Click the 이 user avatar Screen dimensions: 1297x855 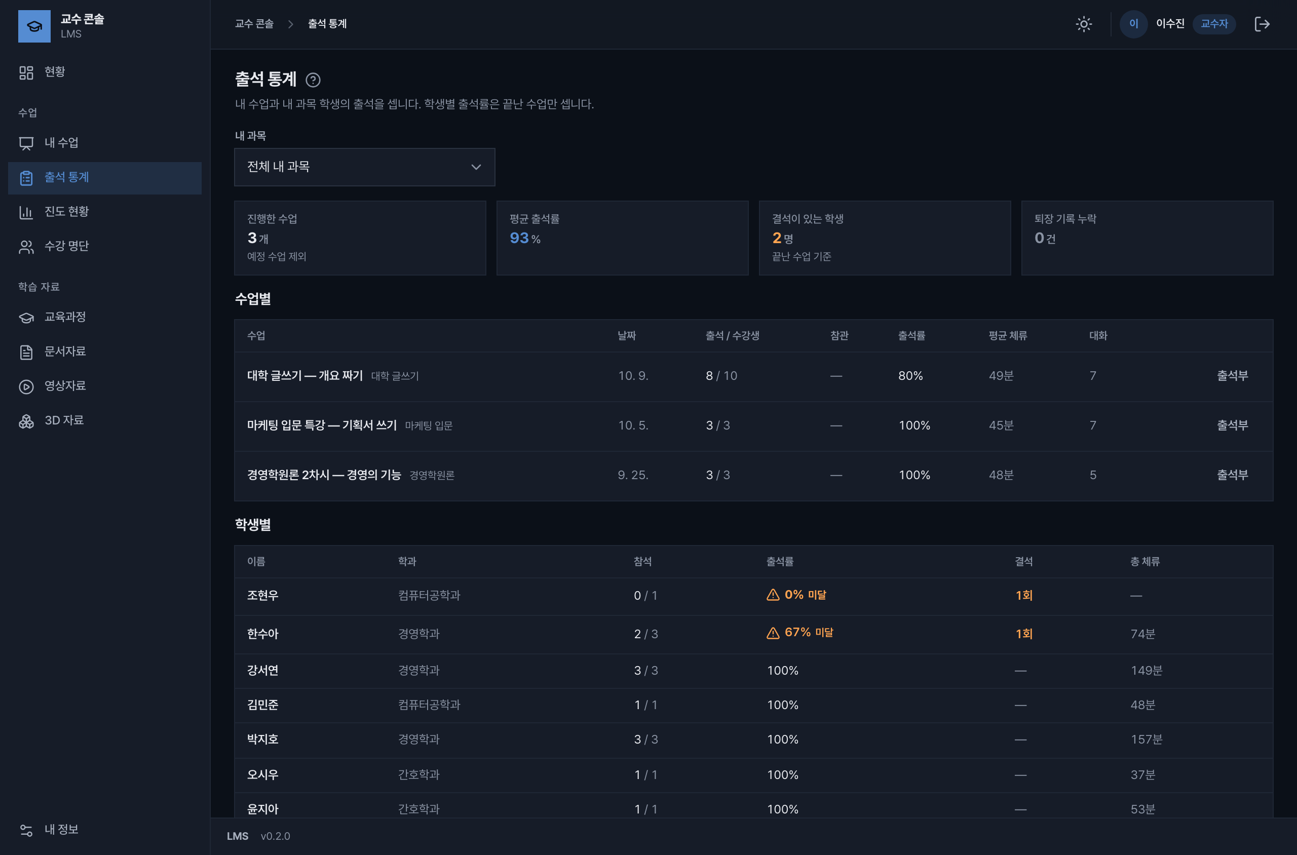point(1133,24)
